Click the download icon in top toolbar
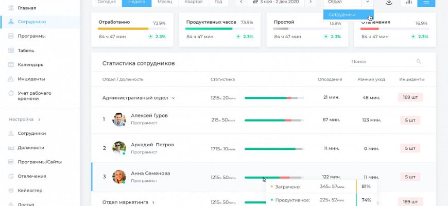The height and width of the screenshot is (206, 448). pyautogui.click(x=389, y=3)
